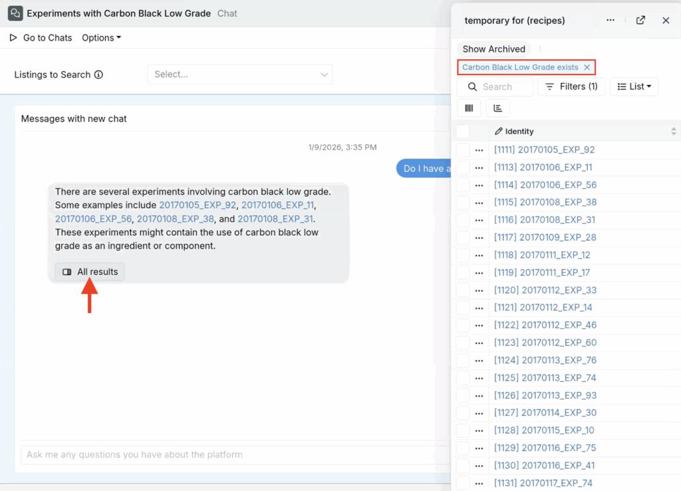
Task: Tick the checkbox for row 20170106_EXP_11
Action: 463,167
